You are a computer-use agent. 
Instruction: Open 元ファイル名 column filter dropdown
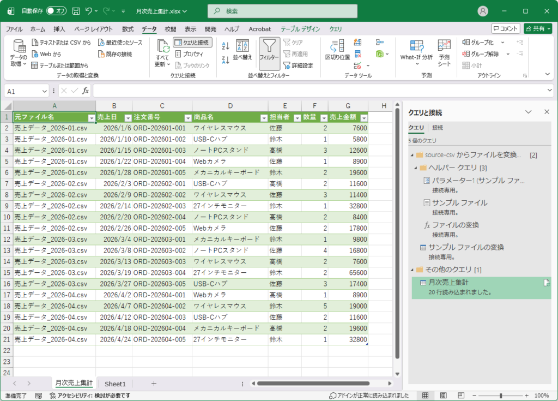[x=92, y=118]
